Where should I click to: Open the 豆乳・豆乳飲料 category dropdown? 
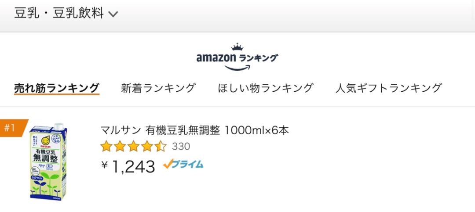[59, 13]
